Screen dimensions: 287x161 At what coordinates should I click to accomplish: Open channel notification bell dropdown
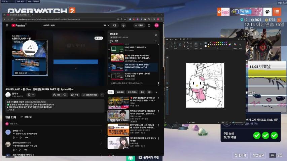(30, 95)
